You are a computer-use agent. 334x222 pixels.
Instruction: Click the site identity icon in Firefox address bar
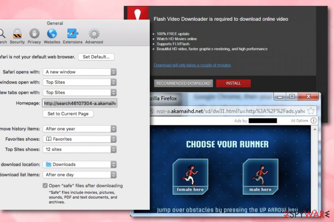(x=152, y=111)
